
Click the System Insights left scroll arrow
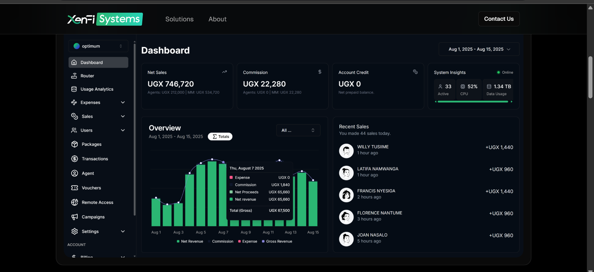pos(436,101)
